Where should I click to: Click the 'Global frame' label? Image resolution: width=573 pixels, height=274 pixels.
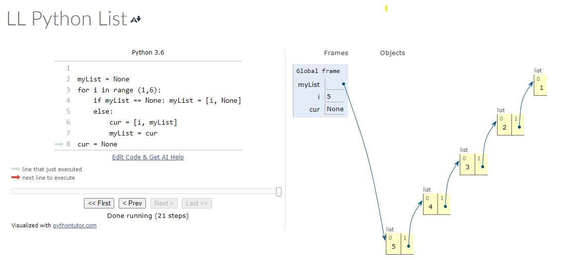318,71
